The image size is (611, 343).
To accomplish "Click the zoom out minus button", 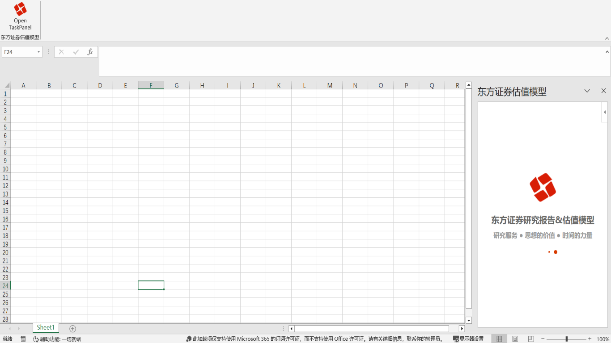I will (543, 339).
